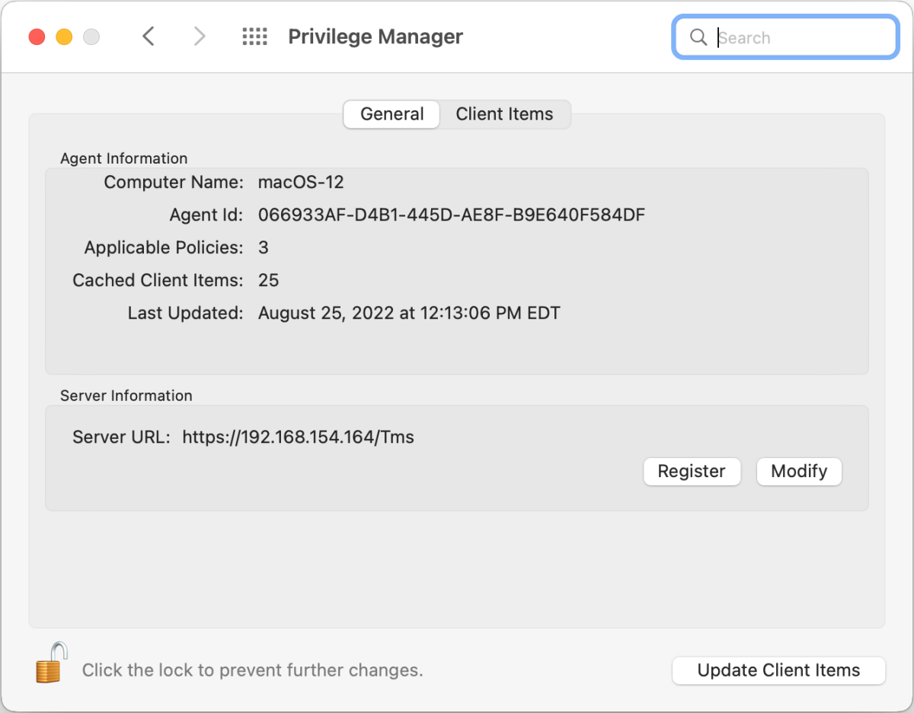Click the Agent Id value text
Screen dimensions: 914x713
451,215
